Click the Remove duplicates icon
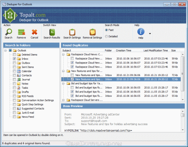188x147 pixels. 21,32
